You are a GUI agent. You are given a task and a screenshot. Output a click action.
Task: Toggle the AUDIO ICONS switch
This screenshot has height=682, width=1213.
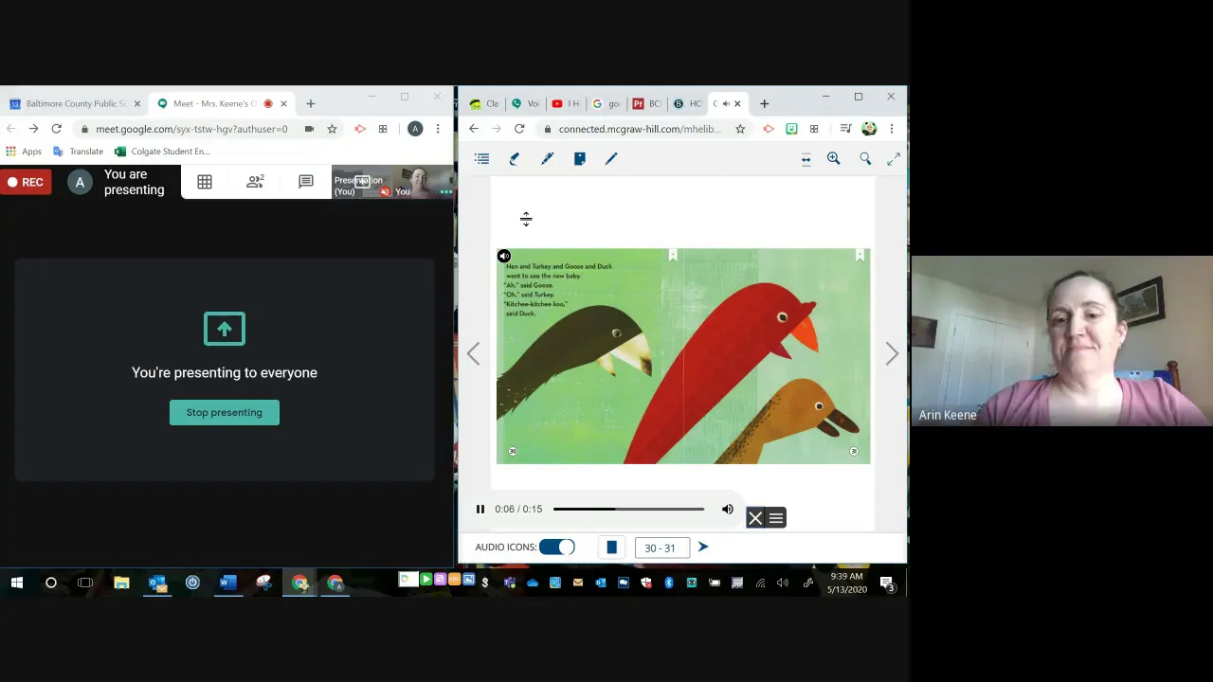(x=556, y=547)
